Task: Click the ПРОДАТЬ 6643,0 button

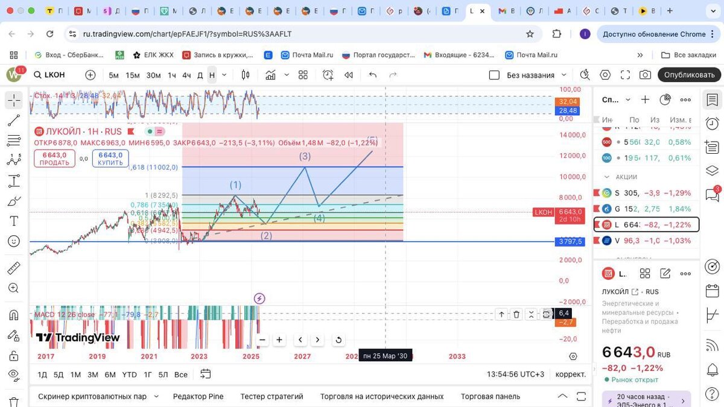Action: pyautogui.click(x=54, y=159)
